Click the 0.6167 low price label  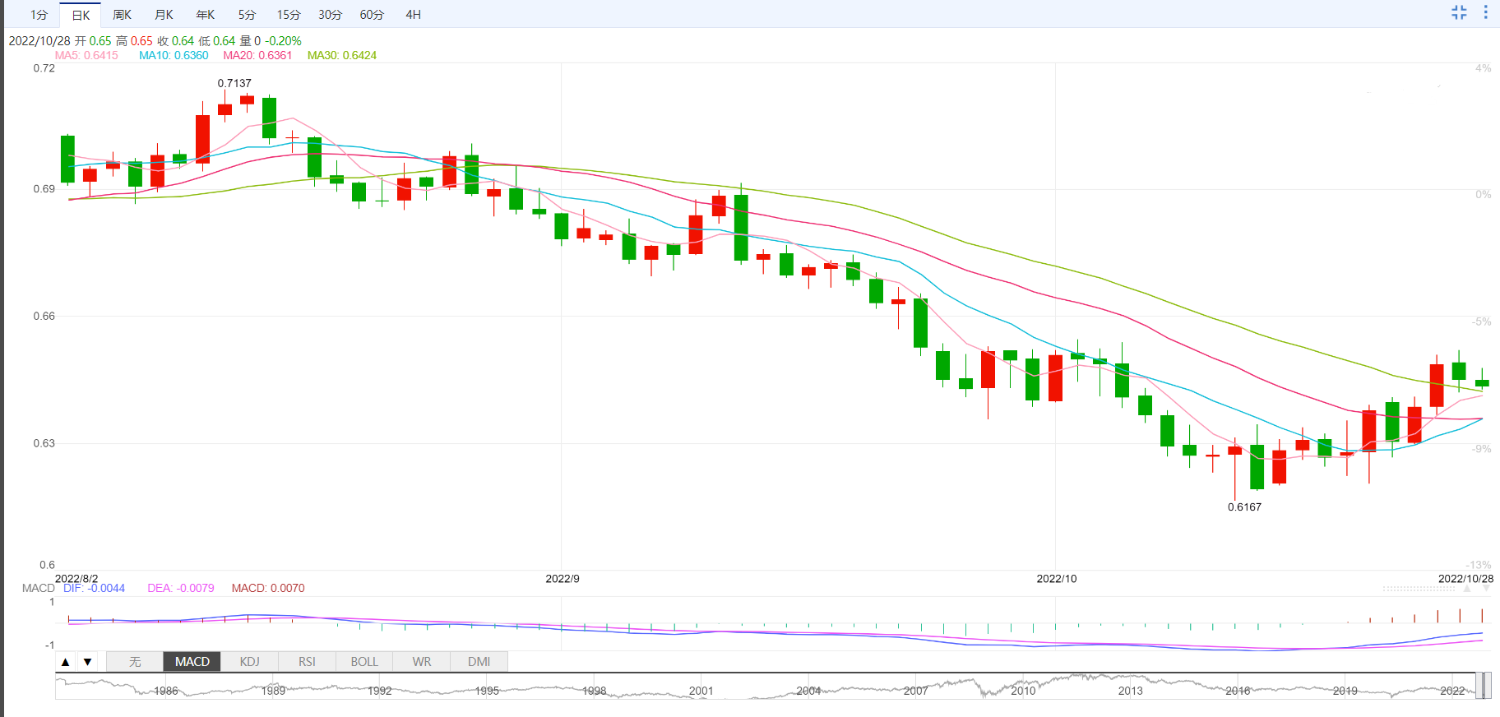click(x=1244, y=507)
